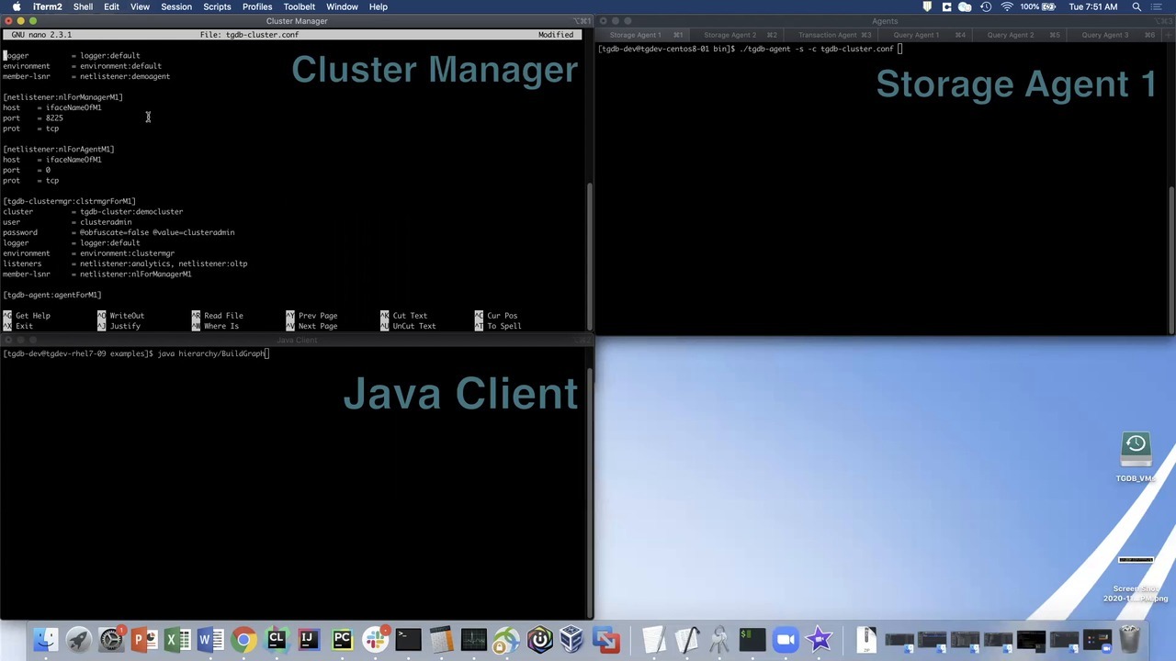Image resolution: width=1176 pixels, height=661 pixels.
Task: Open the View menu
Action: [x=140, y=6]
